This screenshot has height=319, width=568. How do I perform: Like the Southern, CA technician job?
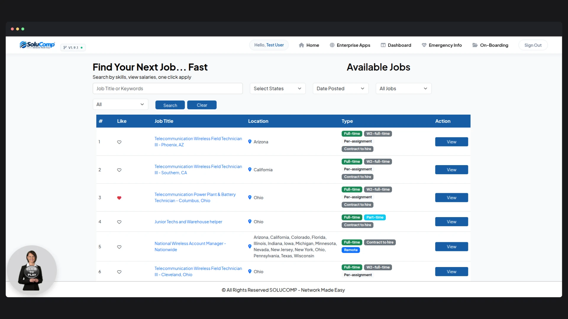tap(119, 170)
